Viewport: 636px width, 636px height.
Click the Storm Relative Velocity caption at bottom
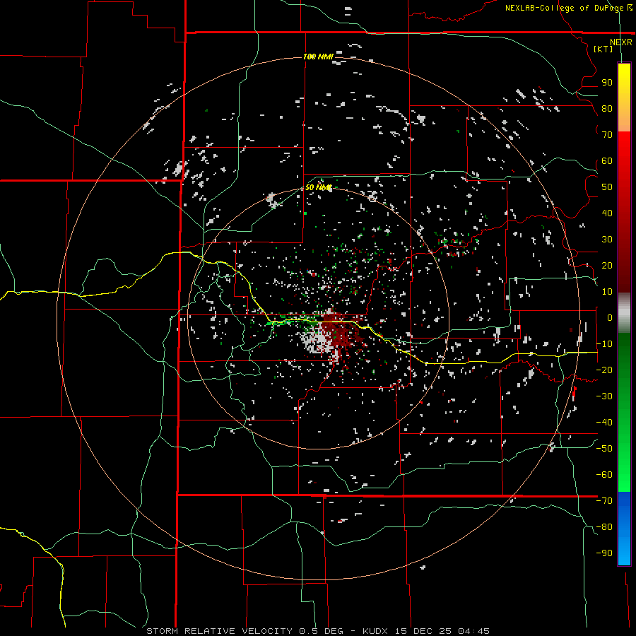[317, 631]
